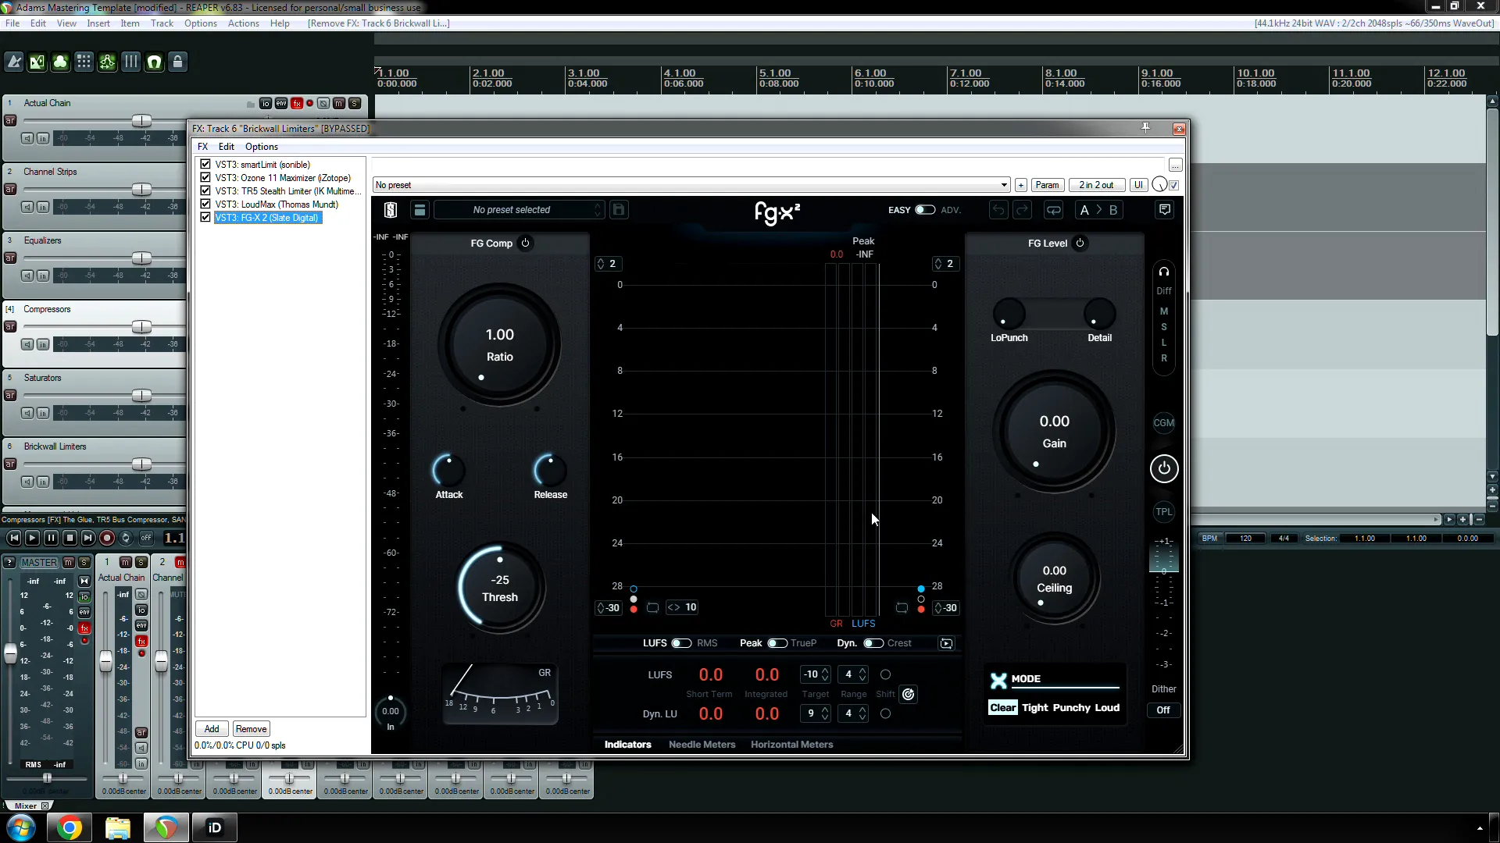This screenshot has width=1500, height=843.
Task: Click the Slate Digital logo icon
Action: (x=391, y=210)
